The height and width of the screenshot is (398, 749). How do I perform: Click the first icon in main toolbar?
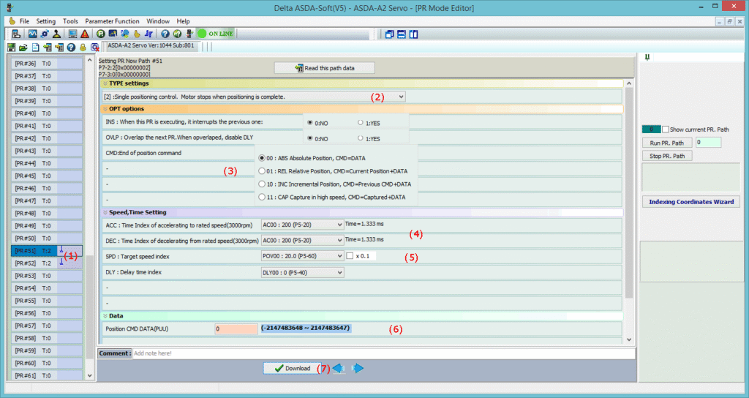(16, 34)
